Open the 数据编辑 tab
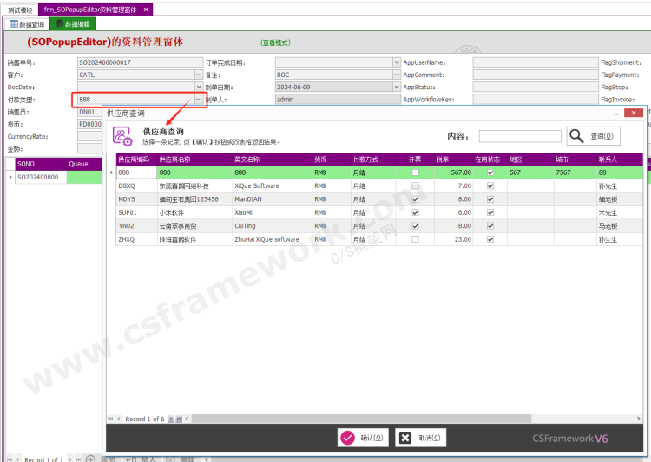The width and height of the screenshot is (651, 462). pos(73,24)
